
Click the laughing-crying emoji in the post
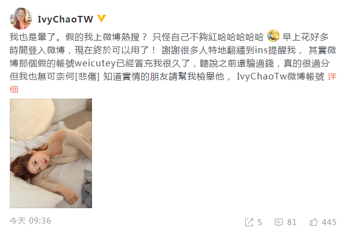[273, 36]
